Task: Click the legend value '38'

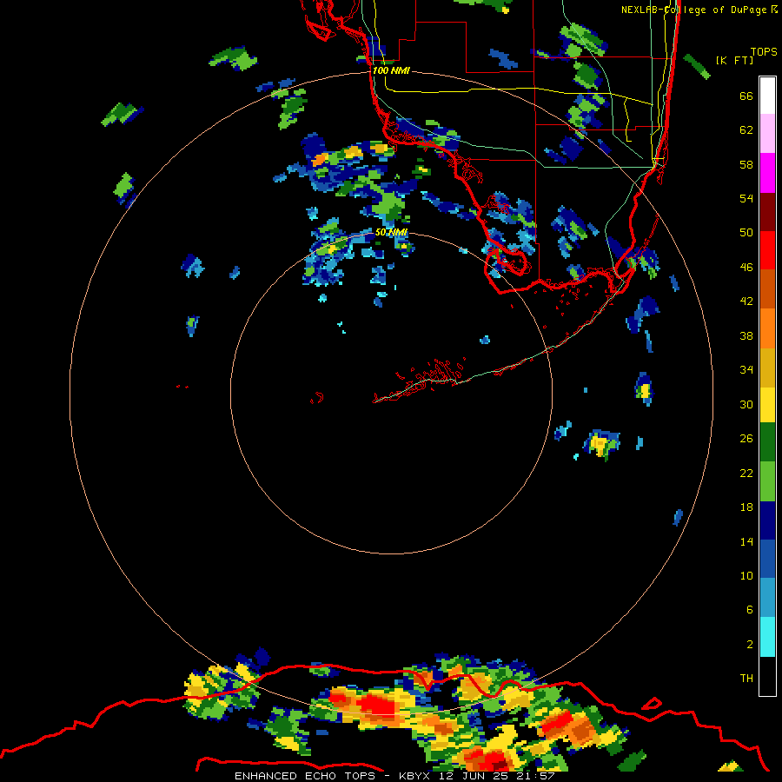Action: pyautogui.click(x=746, y=335)
